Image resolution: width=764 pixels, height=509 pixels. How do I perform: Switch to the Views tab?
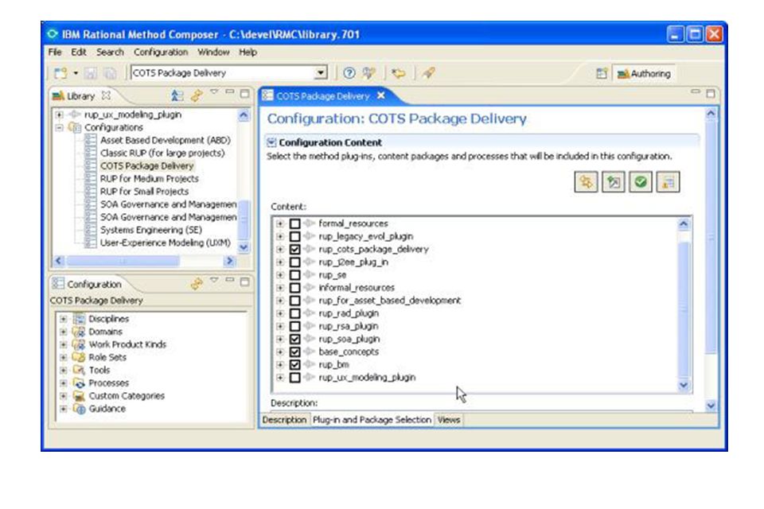(x=448, y=420)
